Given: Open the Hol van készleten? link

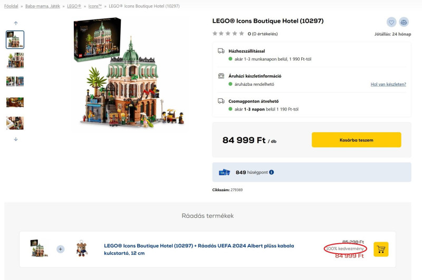Looking at the screenshot, I should [388, 84].
